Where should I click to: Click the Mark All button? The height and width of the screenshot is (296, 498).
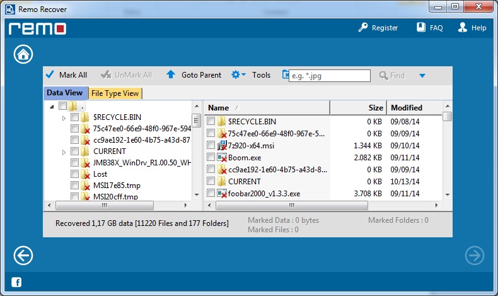[x=66, y=74]
